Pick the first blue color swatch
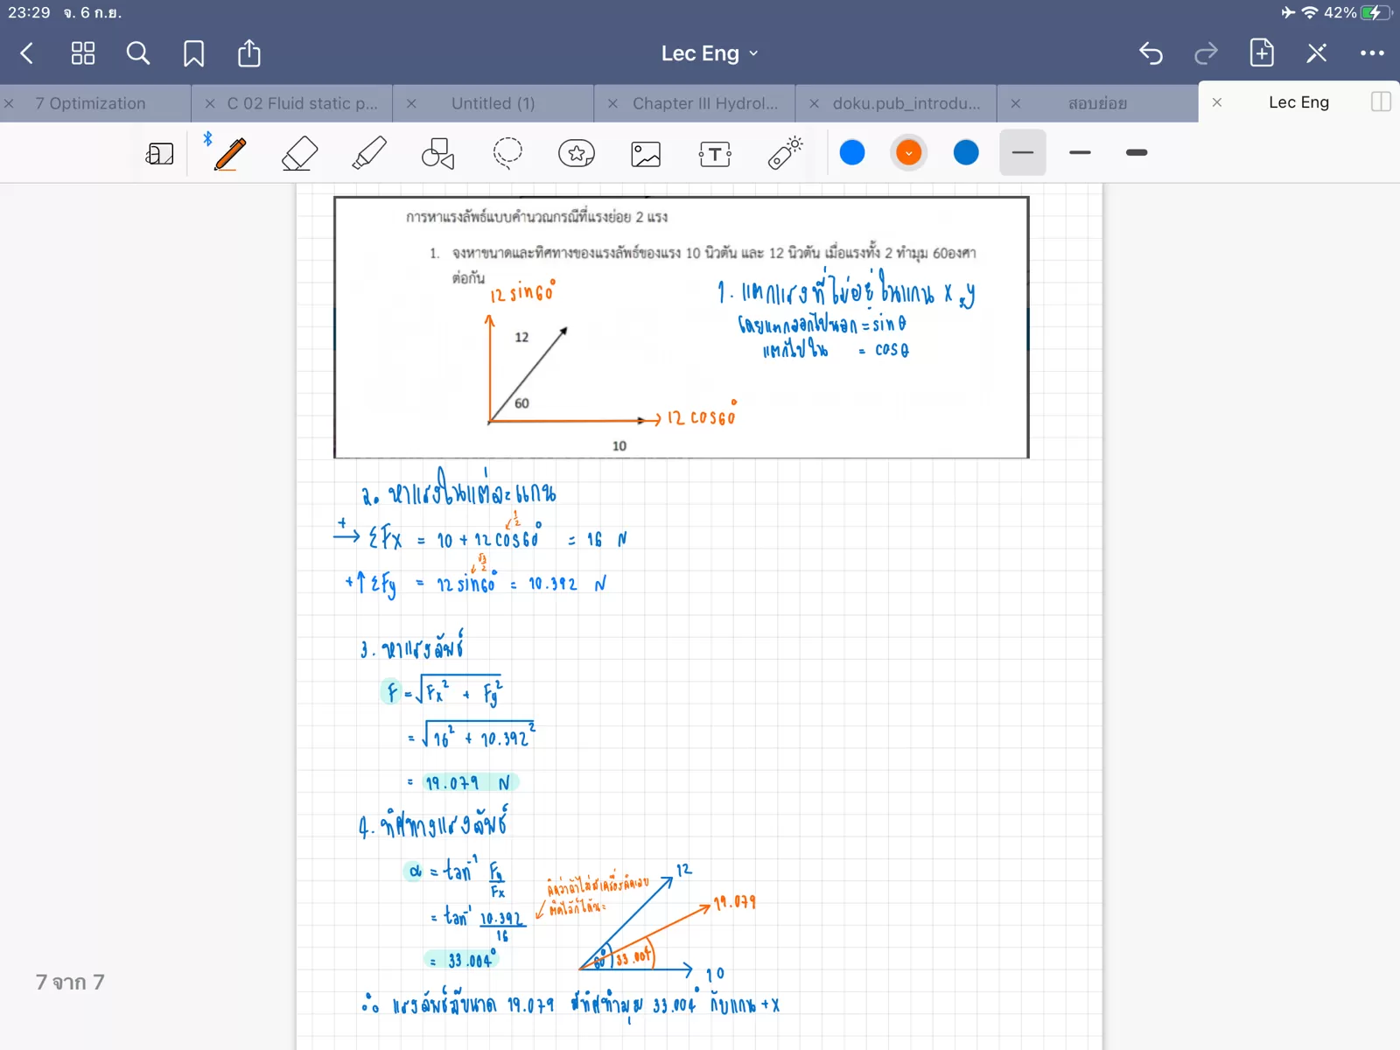 (852, 153)
